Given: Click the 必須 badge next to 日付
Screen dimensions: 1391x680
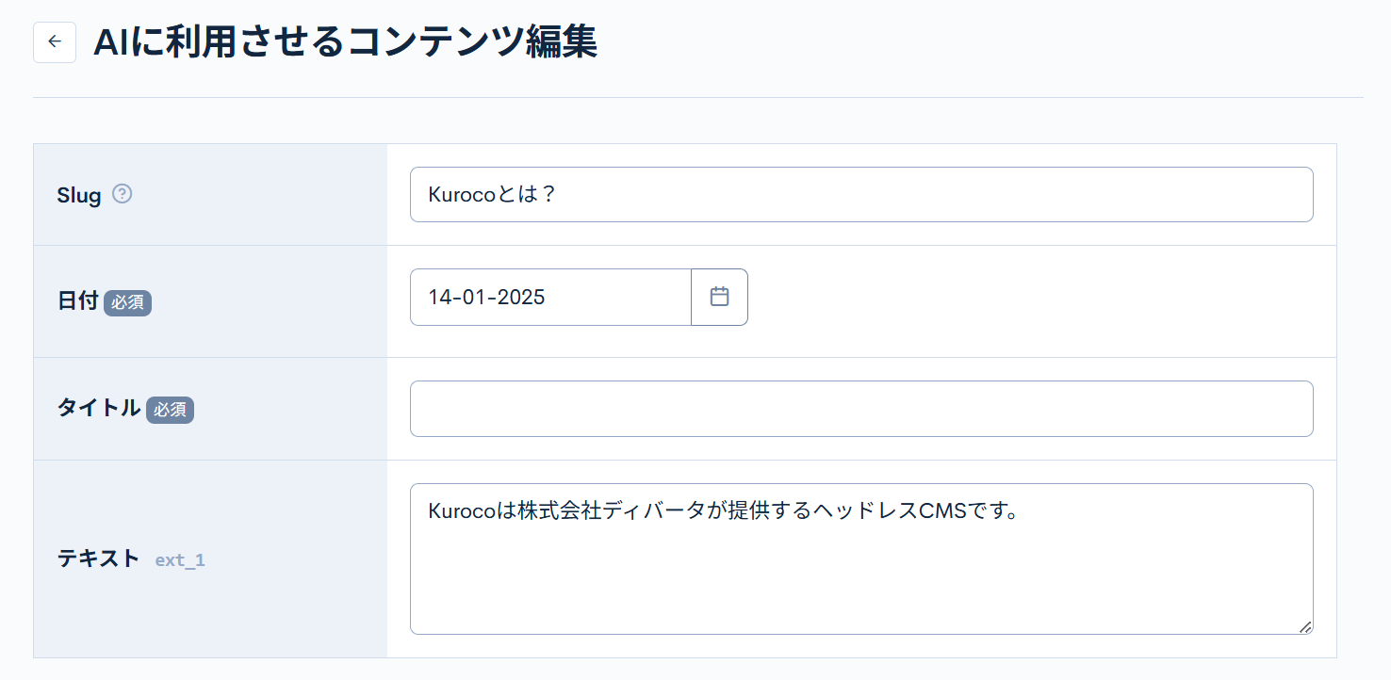Looking at the screenshot, I should [127, 303].
